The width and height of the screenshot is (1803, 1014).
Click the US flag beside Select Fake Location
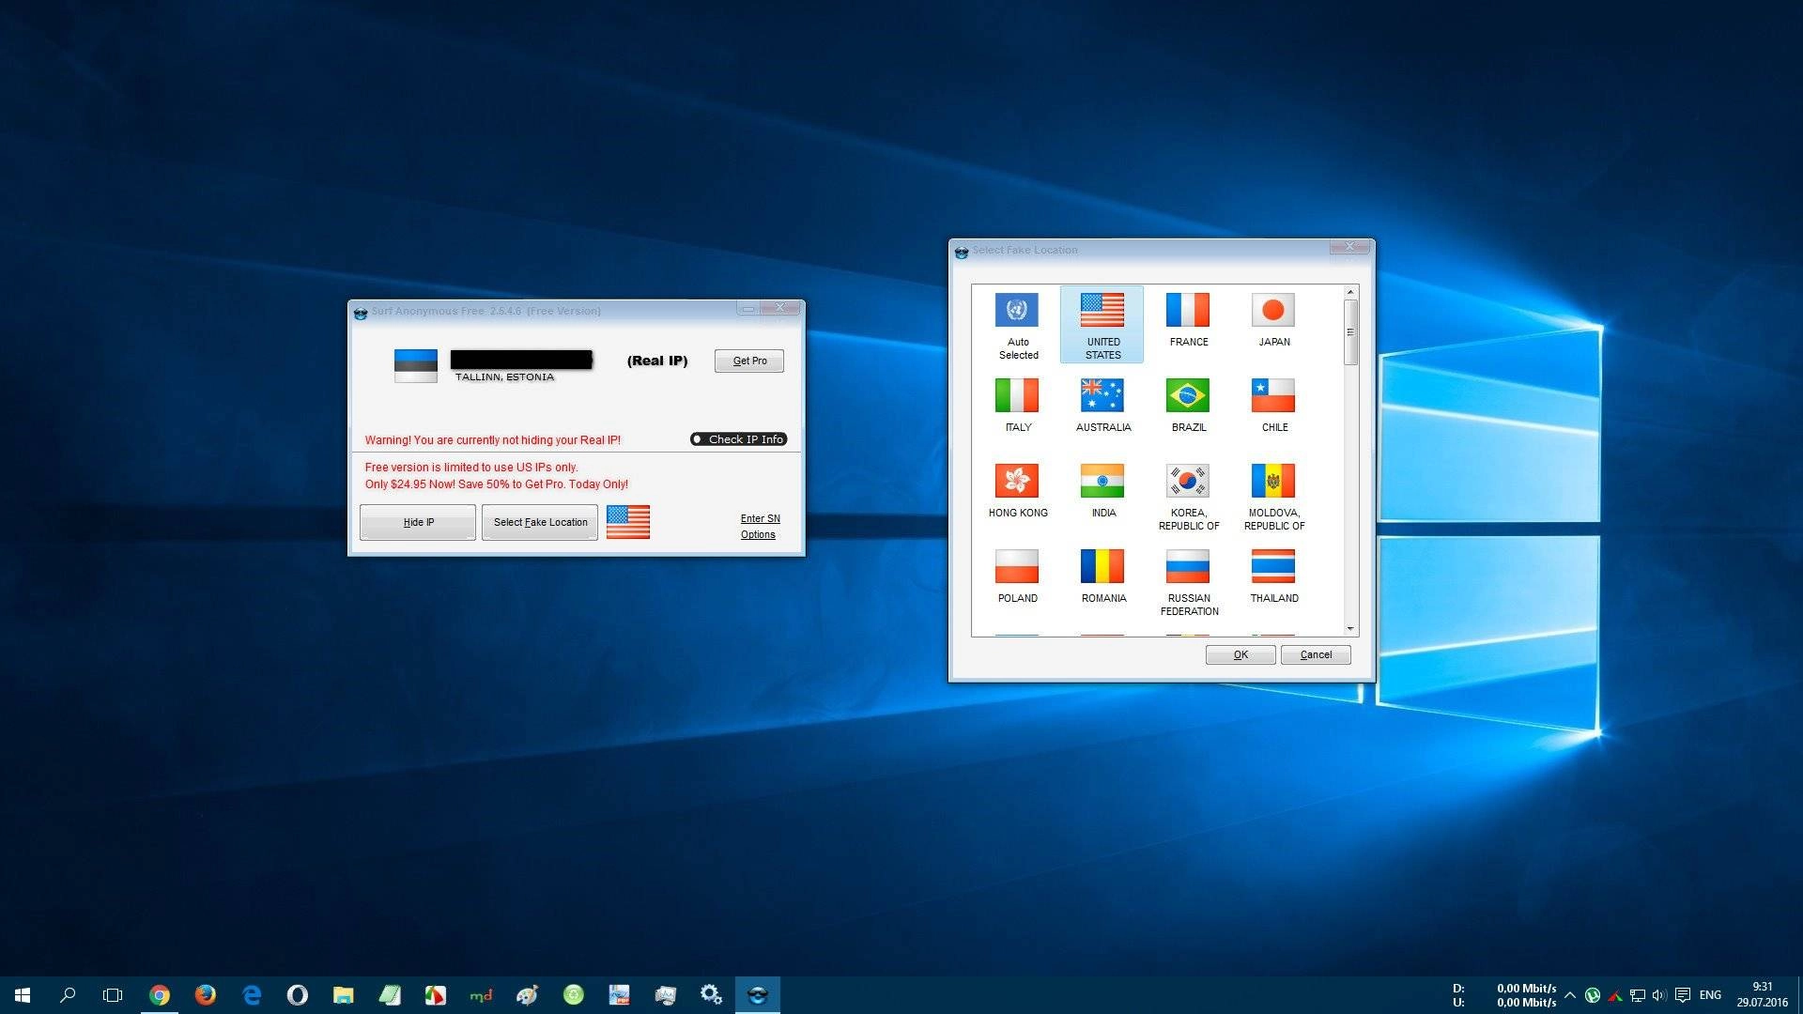[x=628, y=522]
